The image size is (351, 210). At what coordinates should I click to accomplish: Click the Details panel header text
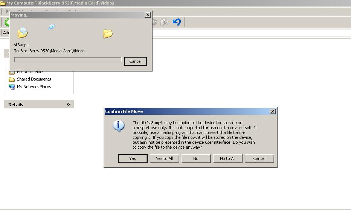tap(16, 105)
